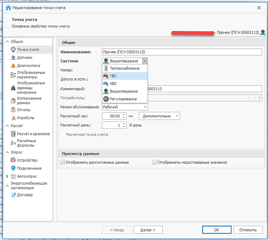The image size is (268, 240).
Task: Open the Точка учета sidebar icon
Action: coord(13,49)
